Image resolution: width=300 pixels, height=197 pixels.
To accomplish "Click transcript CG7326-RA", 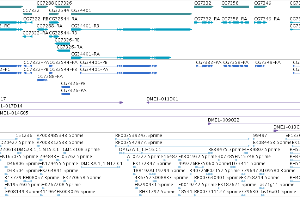I will point(63,51).
